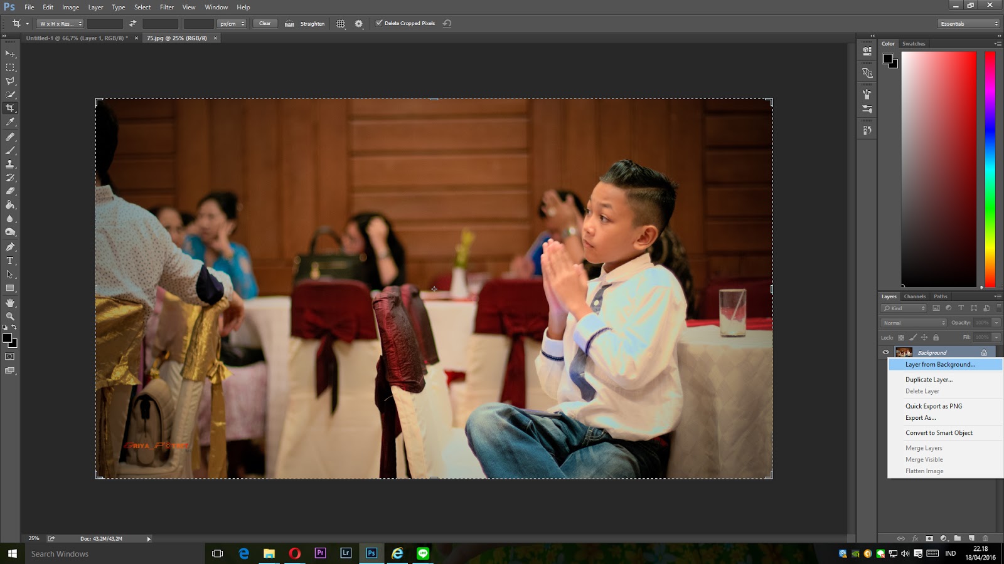Screen dimensions: 1004x564
Task: Select the Rectangle shape tool
Action: point(10,288)
